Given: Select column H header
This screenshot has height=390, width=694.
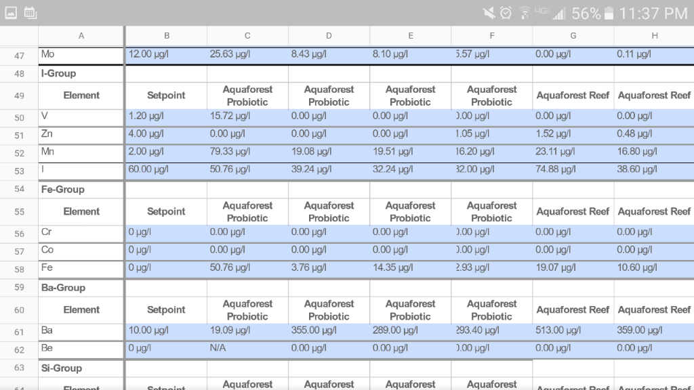Looking at the screenshot, I should (654, 36).
